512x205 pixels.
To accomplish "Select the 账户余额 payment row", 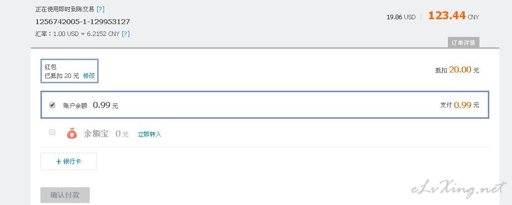I will (265, 105).
